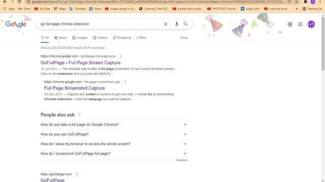Open the Extensions puzzle icon
This screenshot has width=325, height=182.
click(x=305, y=2)
